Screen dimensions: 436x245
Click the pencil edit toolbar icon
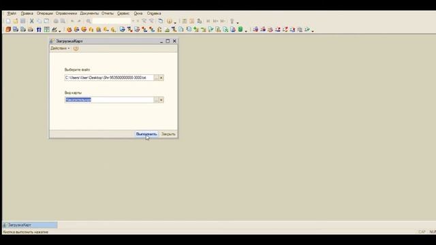54,29
